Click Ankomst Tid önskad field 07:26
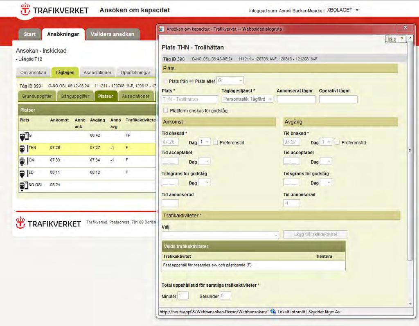This screenshot has width=419, height=326. 170,142
